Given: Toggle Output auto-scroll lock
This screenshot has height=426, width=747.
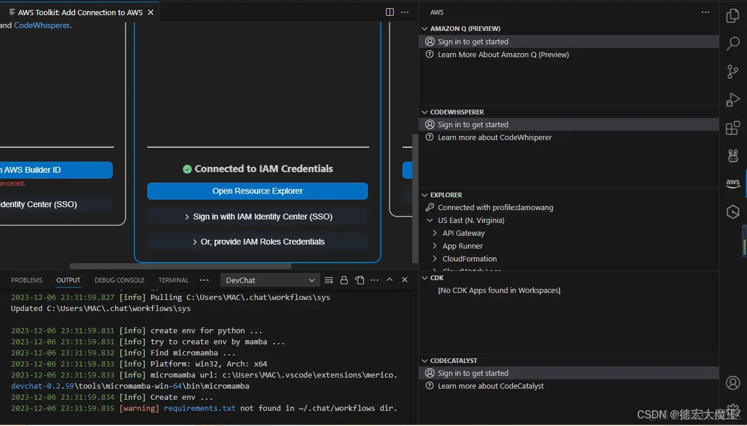Looking at the screenshot, I should pos(344,280).
